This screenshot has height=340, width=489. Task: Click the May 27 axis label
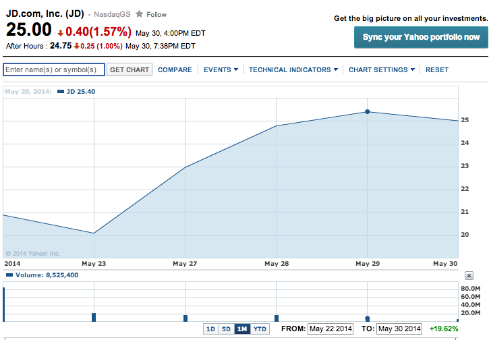point(185,264)
